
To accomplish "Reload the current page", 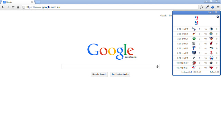I will [13, 7].
